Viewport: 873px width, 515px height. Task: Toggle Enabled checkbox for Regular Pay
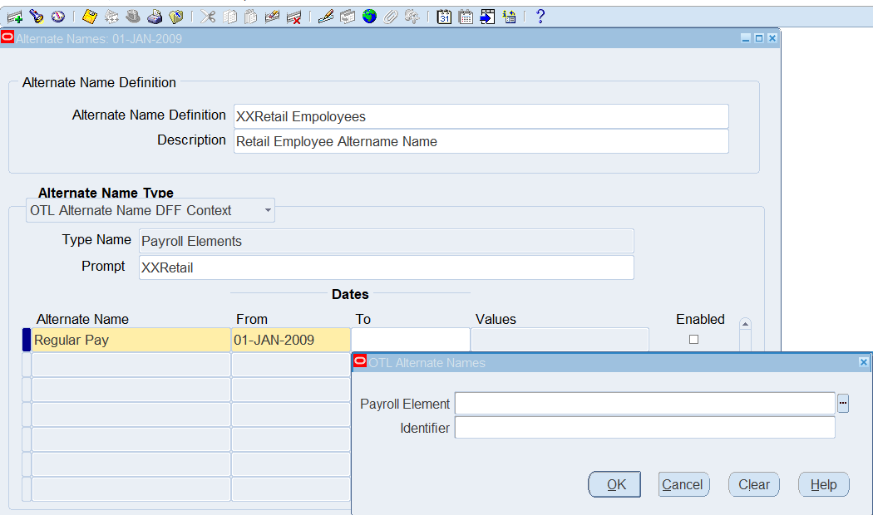point(694,340)
